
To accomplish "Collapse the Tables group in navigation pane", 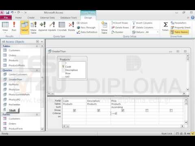I will pyautogui.click(x=37, y=46).
